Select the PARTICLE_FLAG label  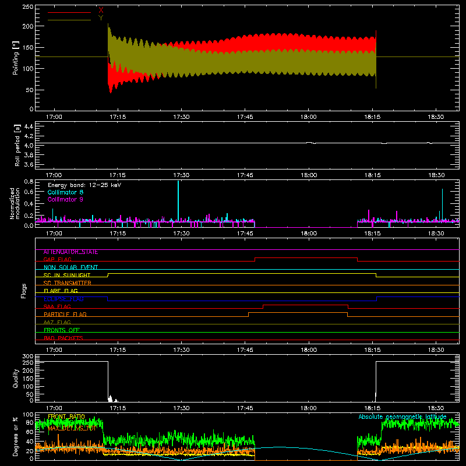65,314
